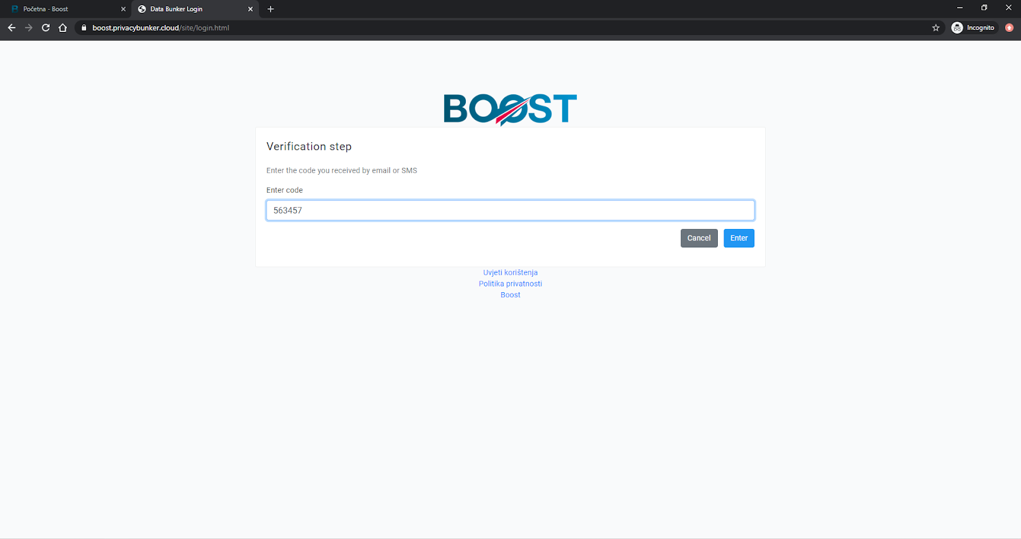This screenshot has width=1021, height=539.
Task: Open the browser home page
Action: pos(63,27)
